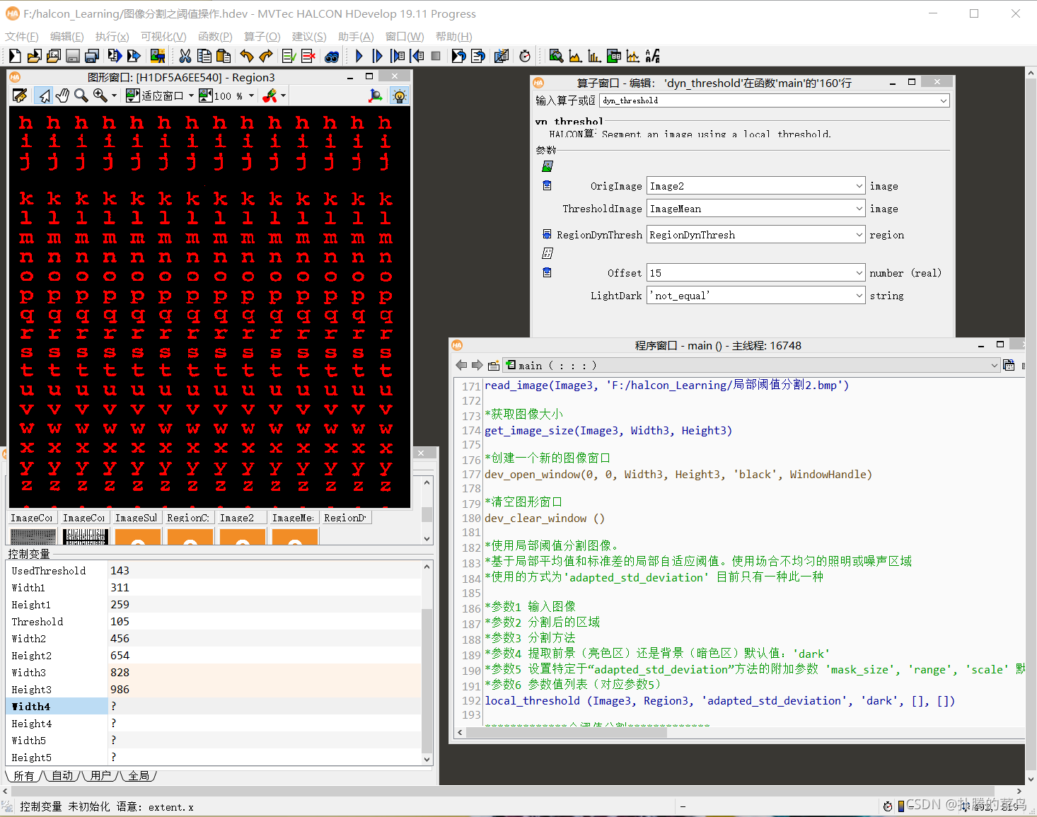Screen dimensions: 1037x817
Task: Go back in program window history
Action: 461,365
